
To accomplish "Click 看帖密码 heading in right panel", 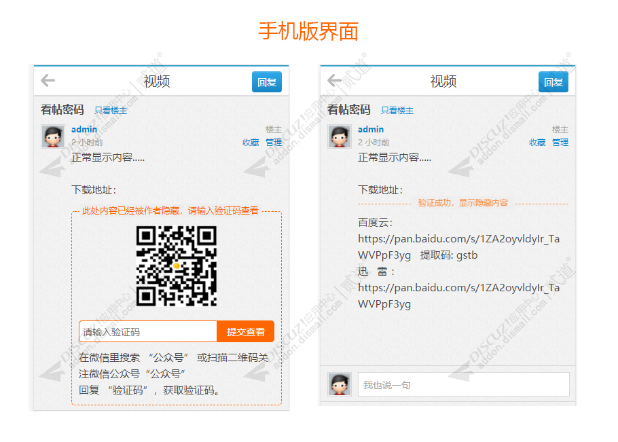I will coord(349,109).
